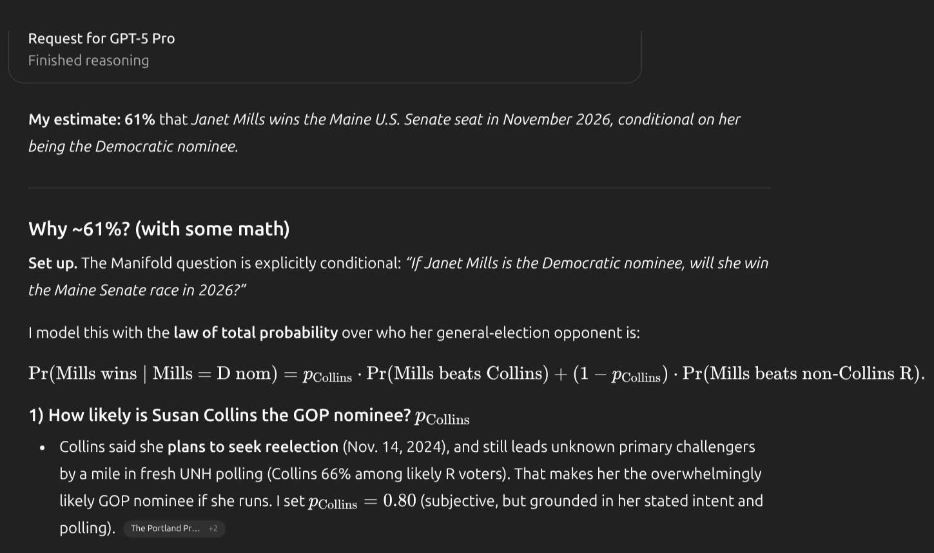The image size is (934, 553).
Task: Click the "= 0.80" probability value
Action: pos(390,501)
